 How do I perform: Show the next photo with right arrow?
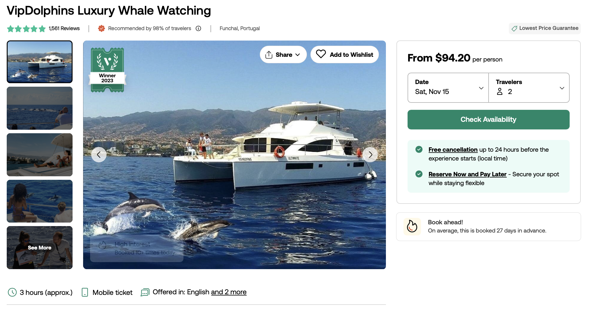370,155
